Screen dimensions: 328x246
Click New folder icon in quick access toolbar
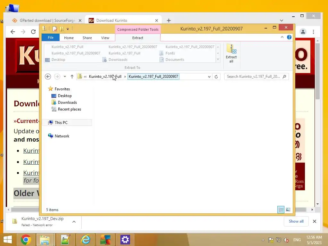[62, 29]
